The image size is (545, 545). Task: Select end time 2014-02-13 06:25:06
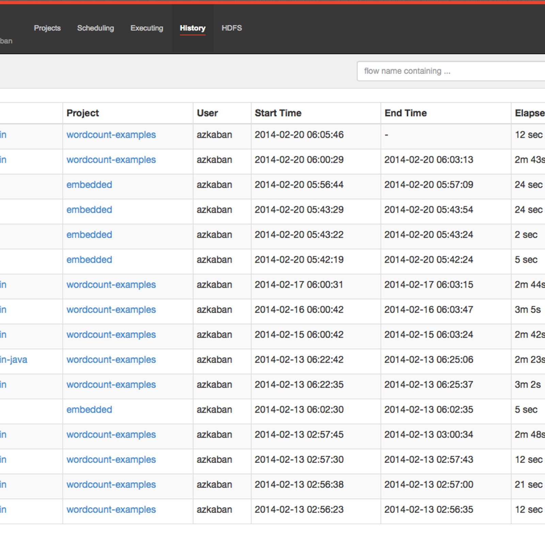point(429,360)
